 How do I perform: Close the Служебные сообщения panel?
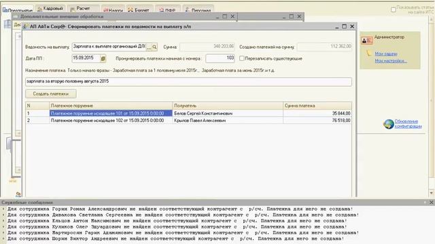pos(432,203)
